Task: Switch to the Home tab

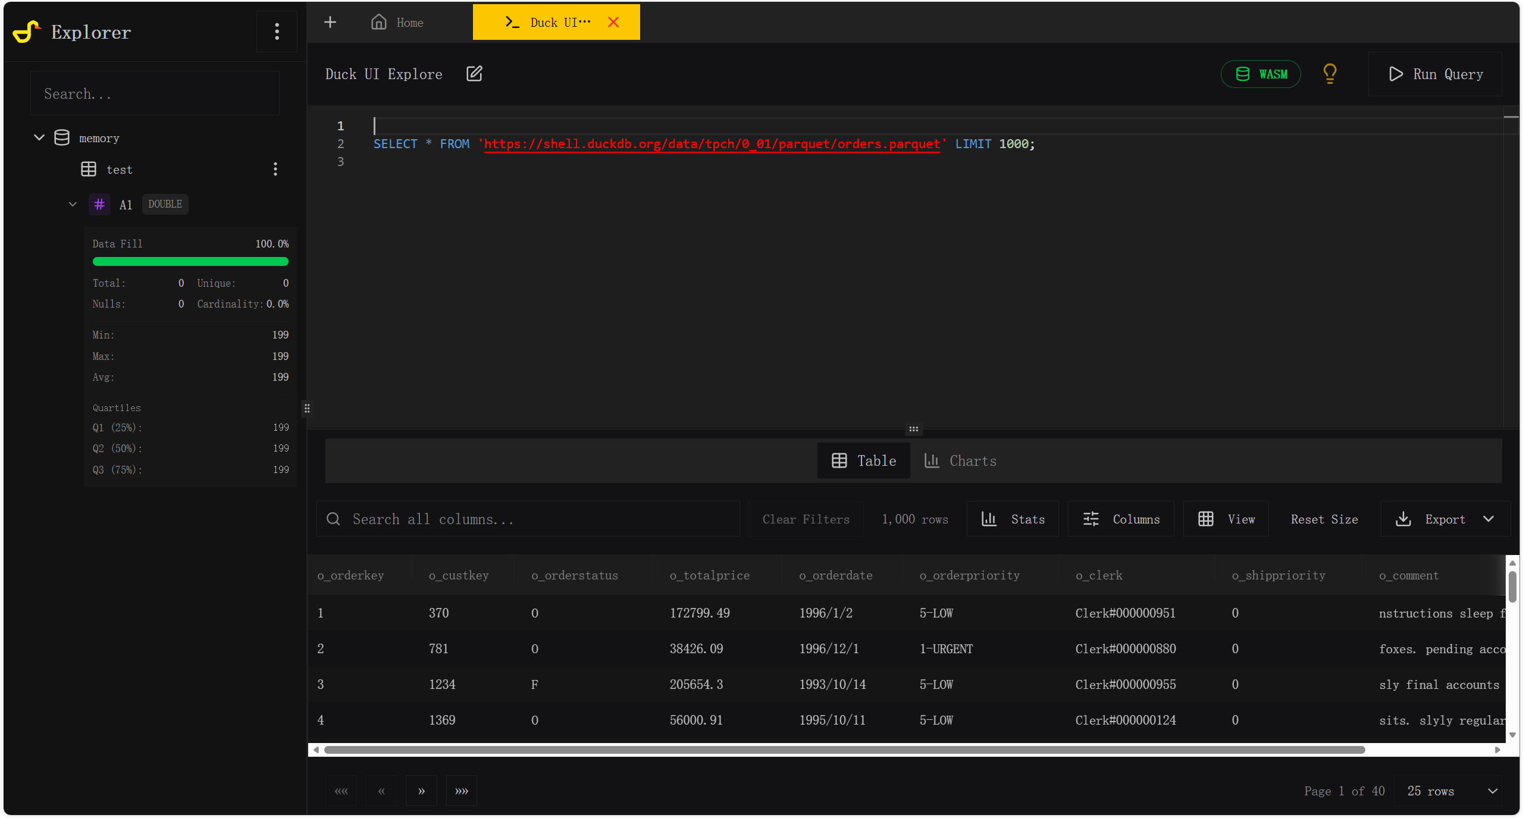Action: 397,22
